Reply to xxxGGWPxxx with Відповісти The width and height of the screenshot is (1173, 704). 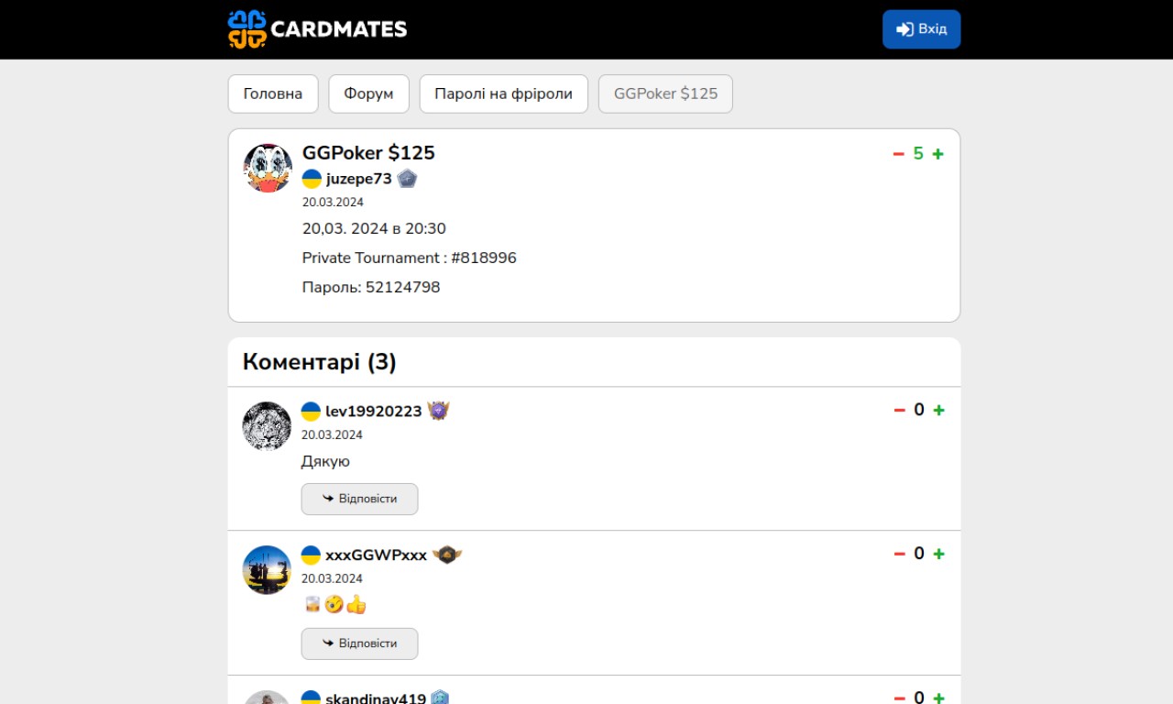[x=359, y=643]
